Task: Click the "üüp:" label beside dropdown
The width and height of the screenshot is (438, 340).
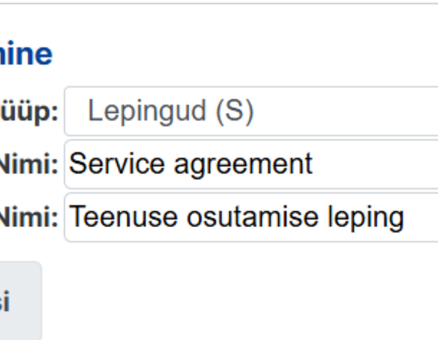Action: (29, 112)
